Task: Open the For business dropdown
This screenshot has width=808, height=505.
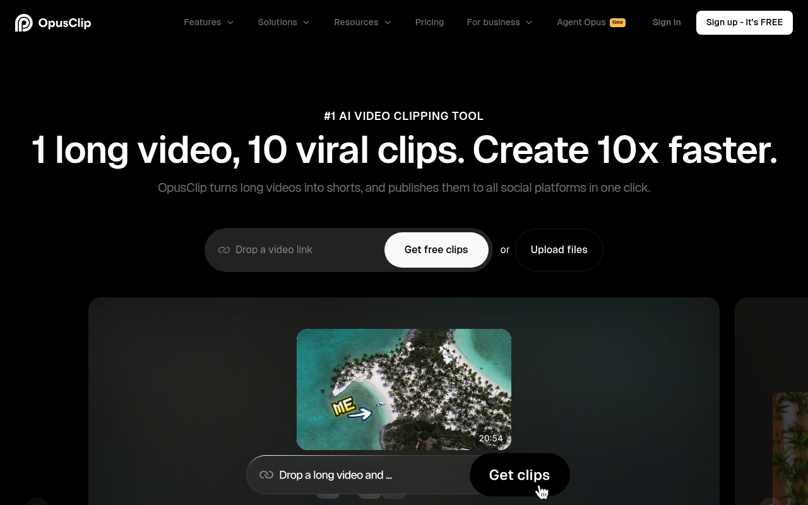Action: [x=499, y=22]
